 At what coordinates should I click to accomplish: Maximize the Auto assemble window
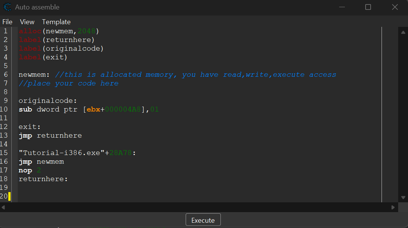click(x=368, y=7)
